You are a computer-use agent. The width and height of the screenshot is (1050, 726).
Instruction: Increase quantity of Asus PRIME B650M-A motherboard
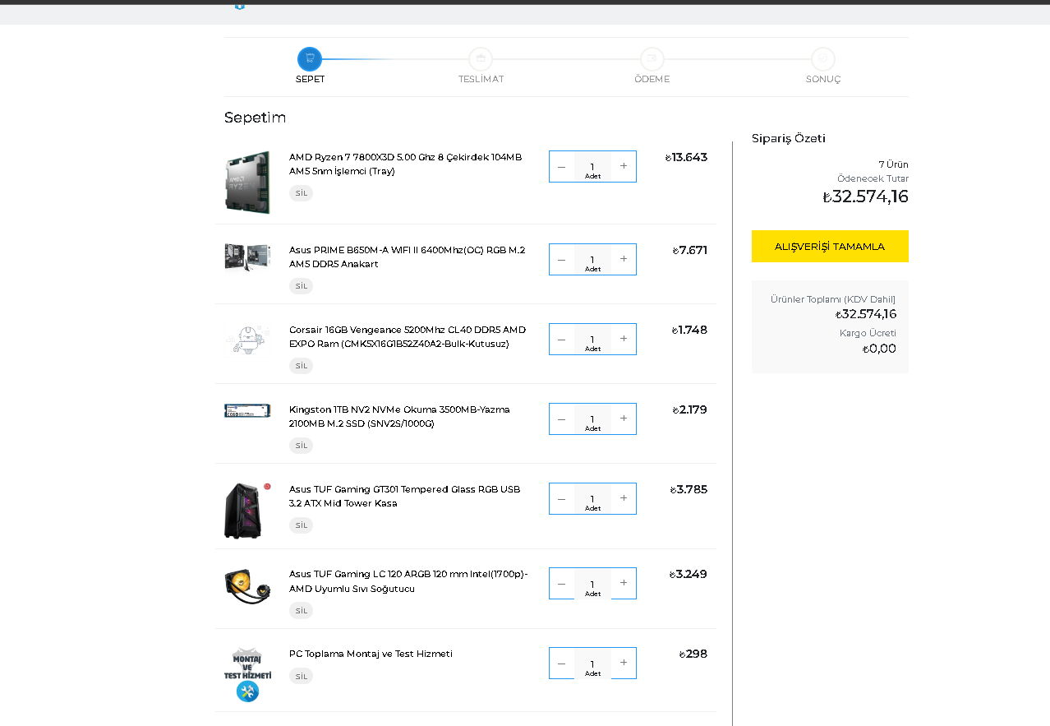click(624, 259)
